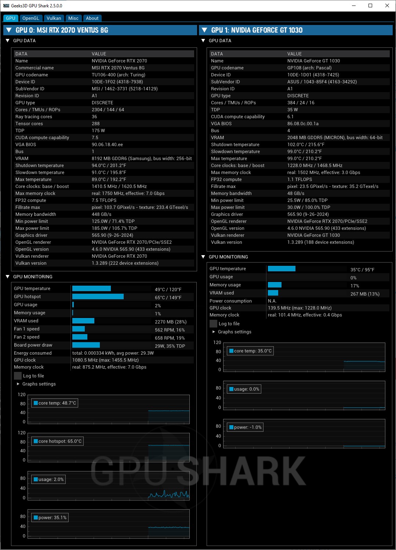The height and width of the screenshot is (550, 396).
Task: Switch to the GPU tab
Action: (11, 18)
